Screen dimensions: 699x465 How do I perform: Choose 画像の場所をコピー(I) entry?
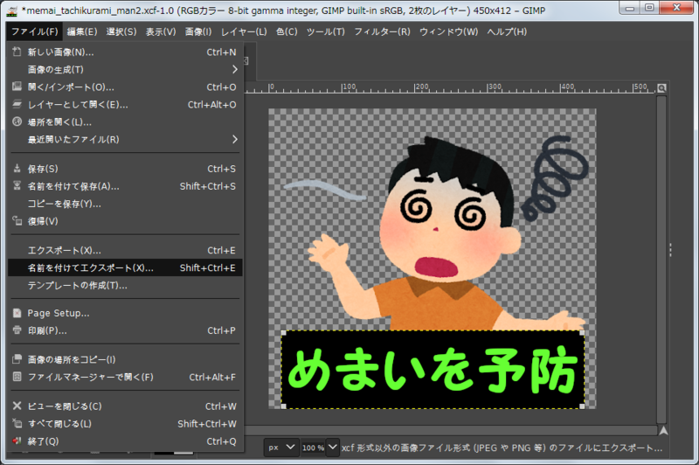click(x=125, y=359)
